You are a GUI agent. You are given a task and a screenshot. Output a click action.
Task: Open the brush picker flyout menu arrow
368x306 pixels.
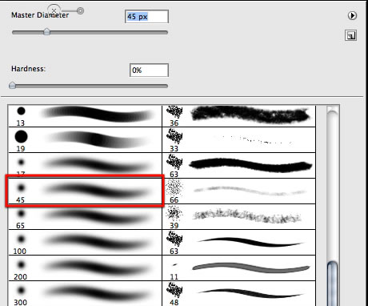352,16
